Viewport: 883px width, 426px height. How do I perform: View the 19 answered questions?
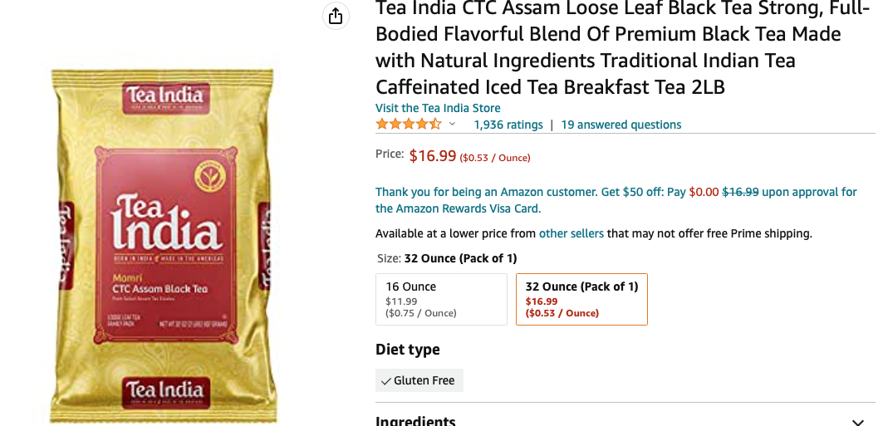pyautogui.click(x=621, y=125)
